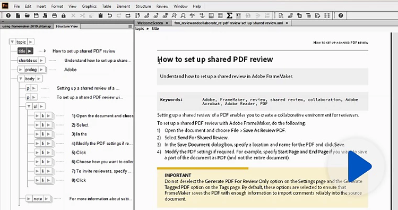Click the Save floppy-disk icon
398x210 pixels.
tap(36, 16)
